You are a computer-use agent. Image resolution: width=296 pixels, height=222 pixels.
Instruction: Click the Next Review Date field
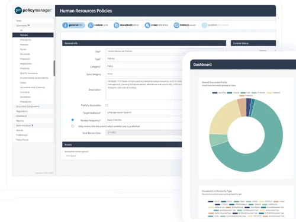(x=144, y=133)
